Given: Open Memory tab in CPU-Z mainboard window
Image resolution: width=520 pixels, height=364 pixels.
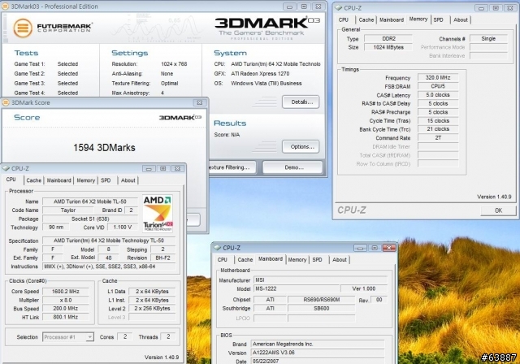Looking at the screenshot, I should pos(297,259).
